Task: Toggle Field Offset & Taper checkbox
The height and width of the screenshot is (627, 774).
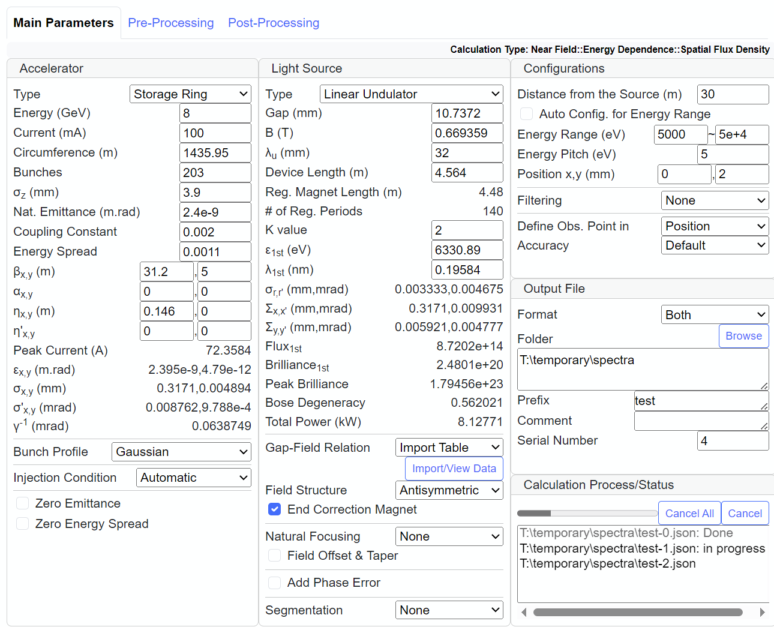Action: click(274, 556)
